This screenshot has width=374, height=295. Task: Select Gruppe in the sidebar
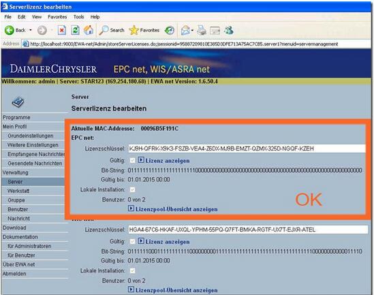(16, 200)
